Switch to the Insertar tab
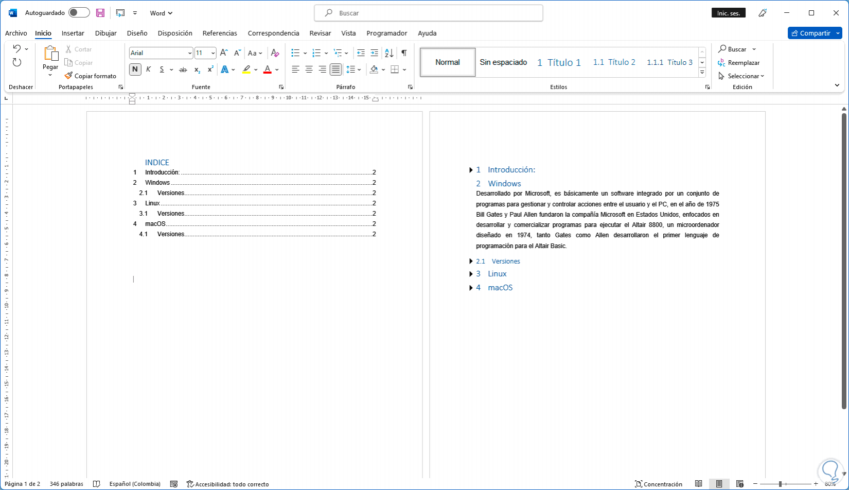 (x=73, y=33)
